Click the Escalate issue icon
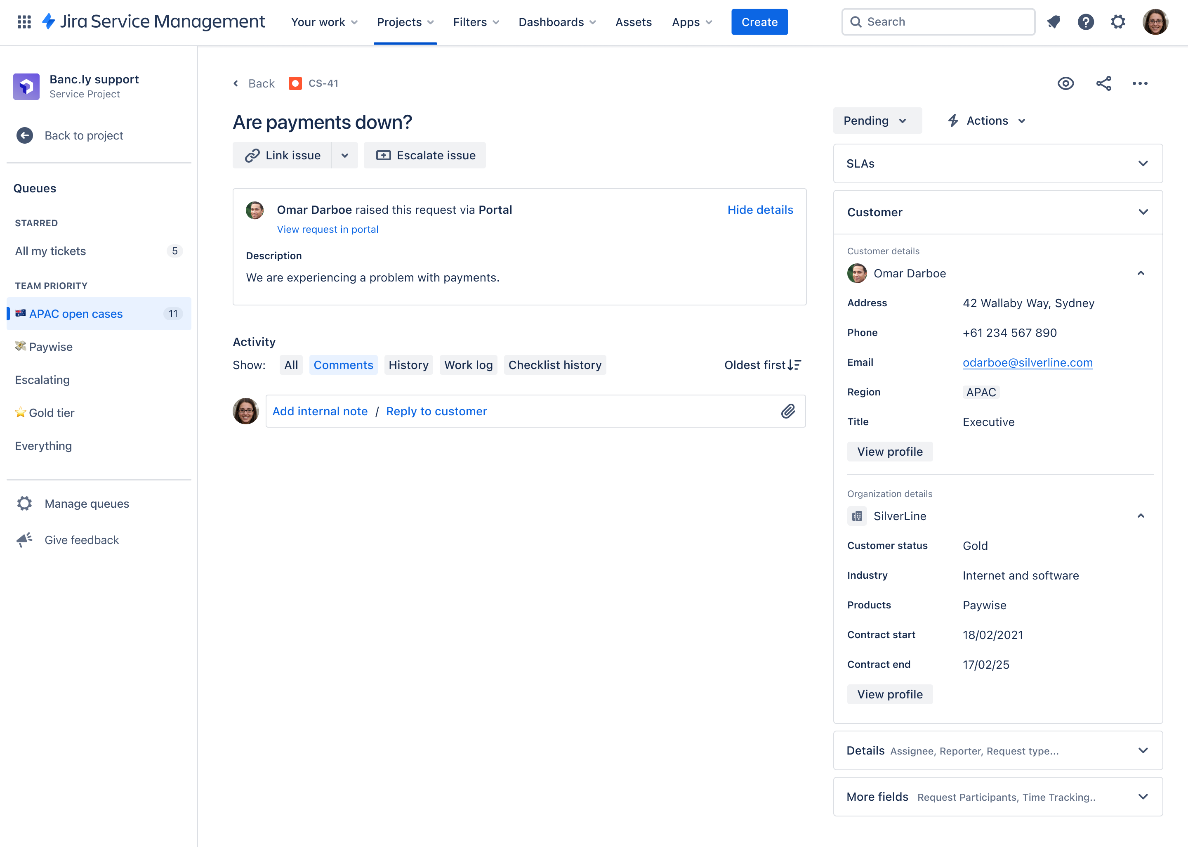Screen dimensions: 1188x847 pos(382,155)
